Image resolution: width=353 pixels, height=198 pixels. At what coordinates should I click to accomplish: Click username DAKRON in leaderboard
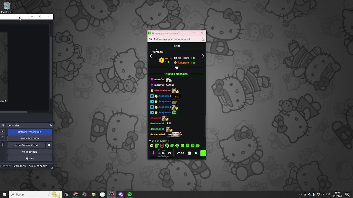(x=183, y=58)
